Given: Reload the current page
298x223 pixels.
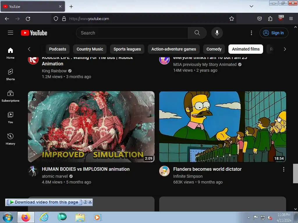Looking at the screenshot, I should click(x=28, y=19).
